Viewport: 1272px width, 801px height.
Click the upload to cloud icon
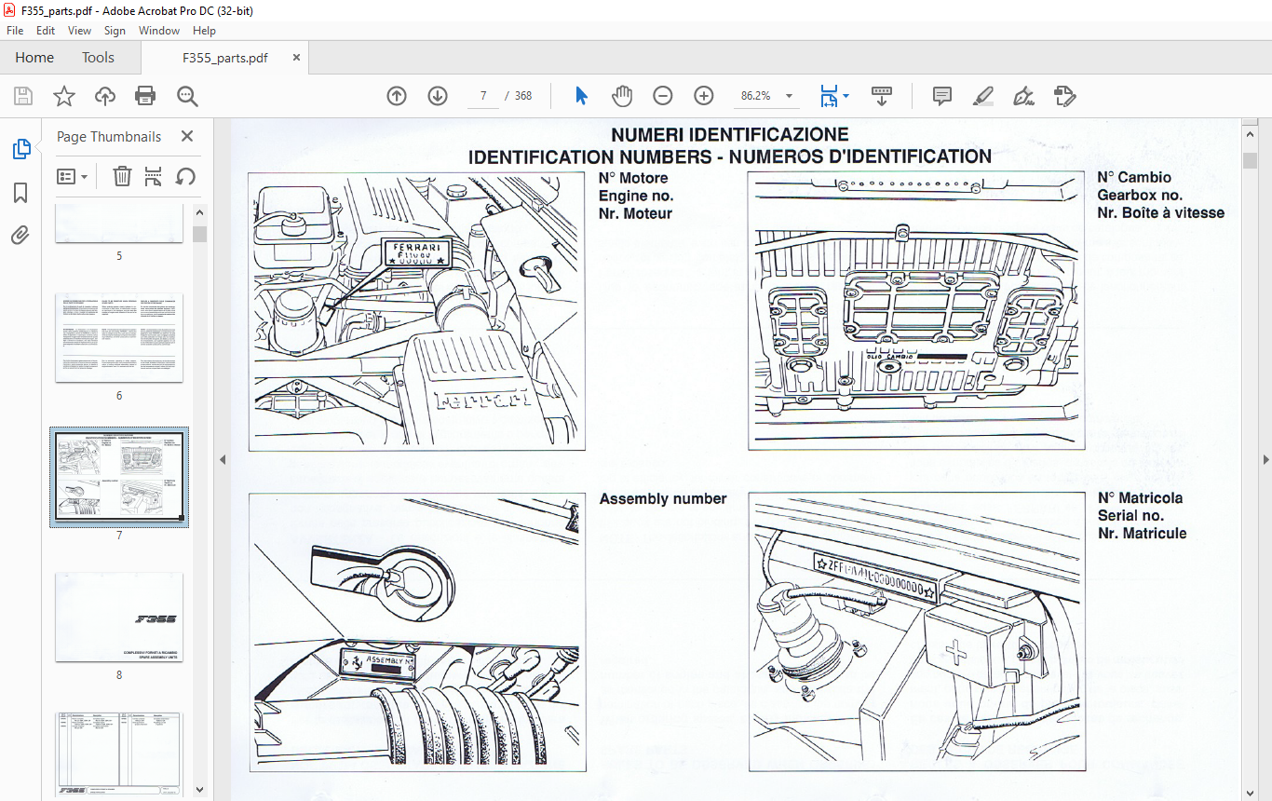(x=105, y=96)
